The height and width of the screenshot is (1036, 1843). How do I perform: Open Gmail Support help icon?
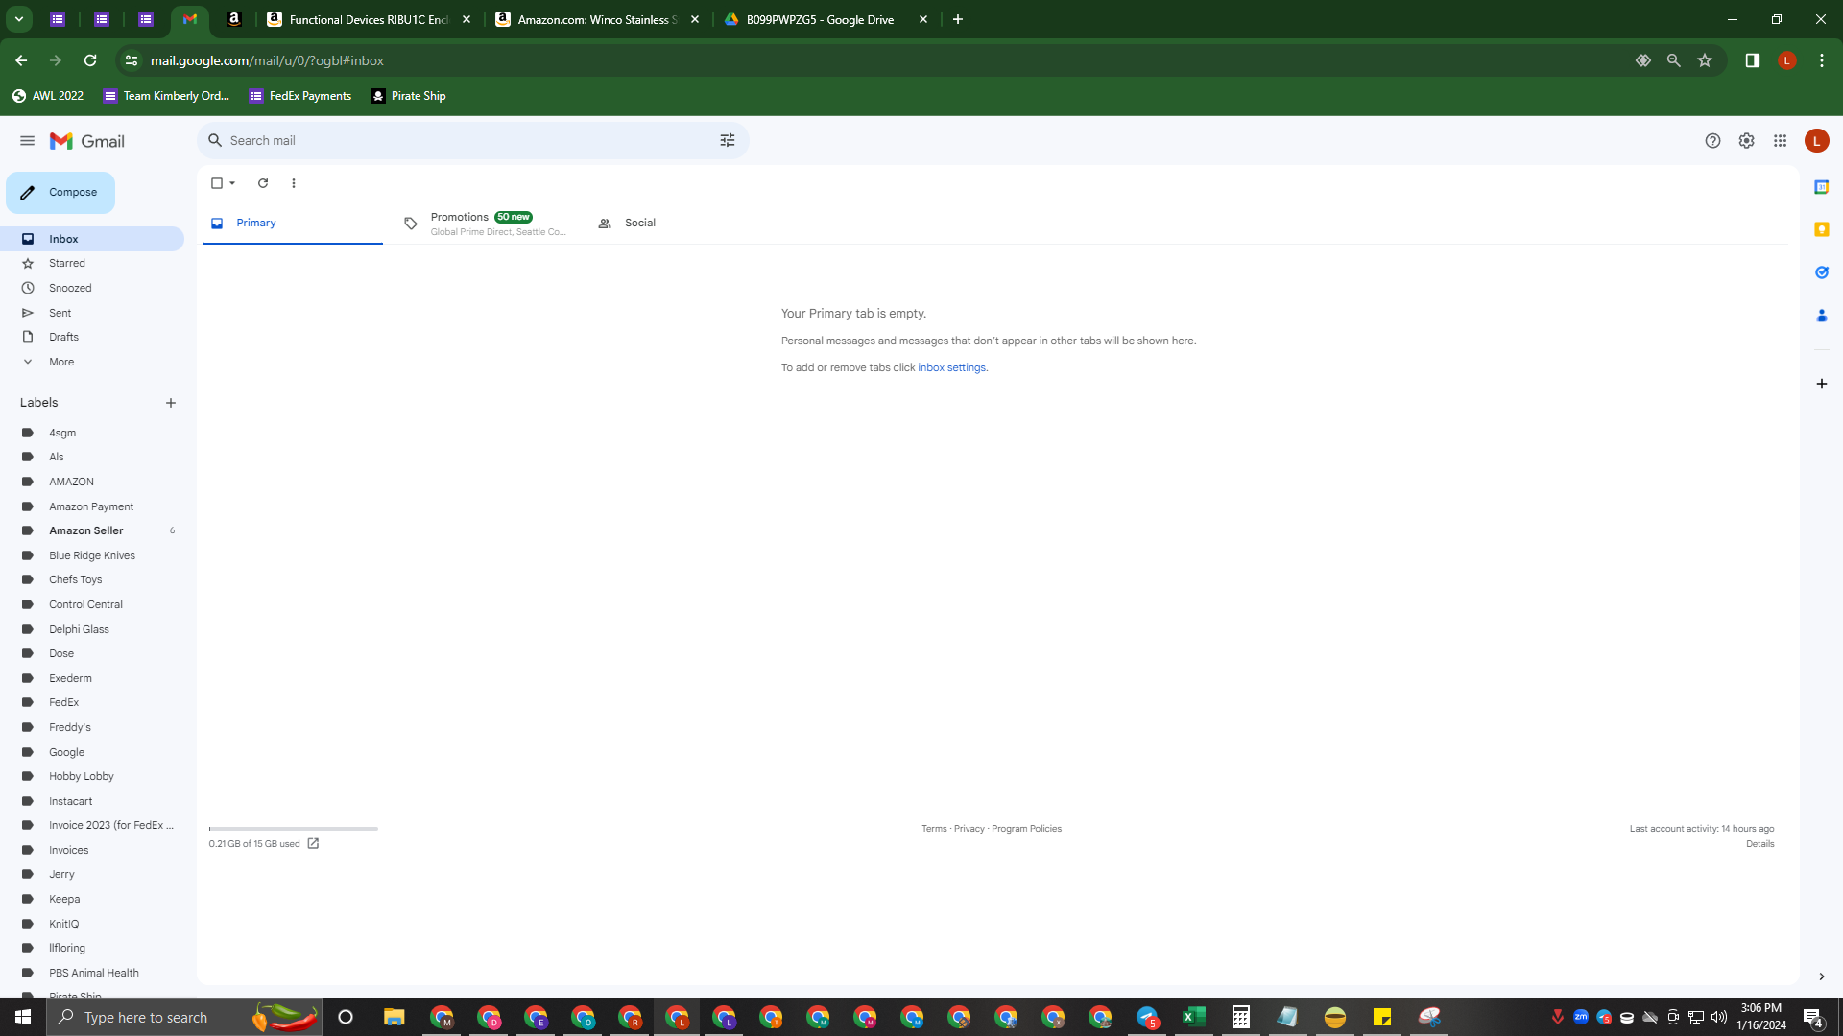click(x=1712, y=141)
